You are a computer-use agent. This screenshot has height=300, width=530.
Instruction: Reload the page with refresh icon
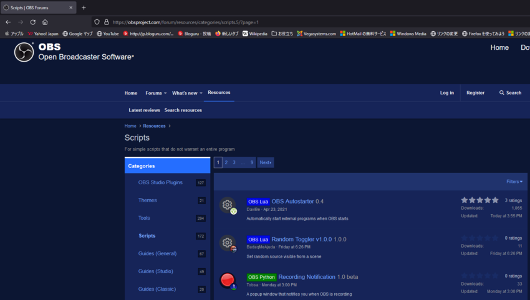click(x=33, y=22)
